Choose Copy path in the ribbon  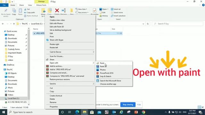[x=29, y=12]
